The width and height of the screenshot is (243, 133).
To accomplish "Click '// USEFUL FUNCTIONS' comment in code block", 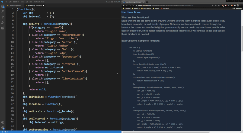I will coord(143,51).
